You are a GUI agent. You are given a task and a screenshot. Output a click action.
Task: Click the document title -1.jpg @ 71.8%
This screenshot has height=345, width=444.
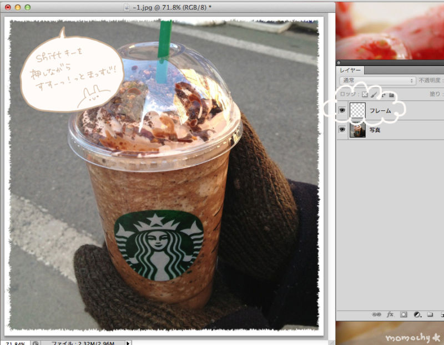172,7
